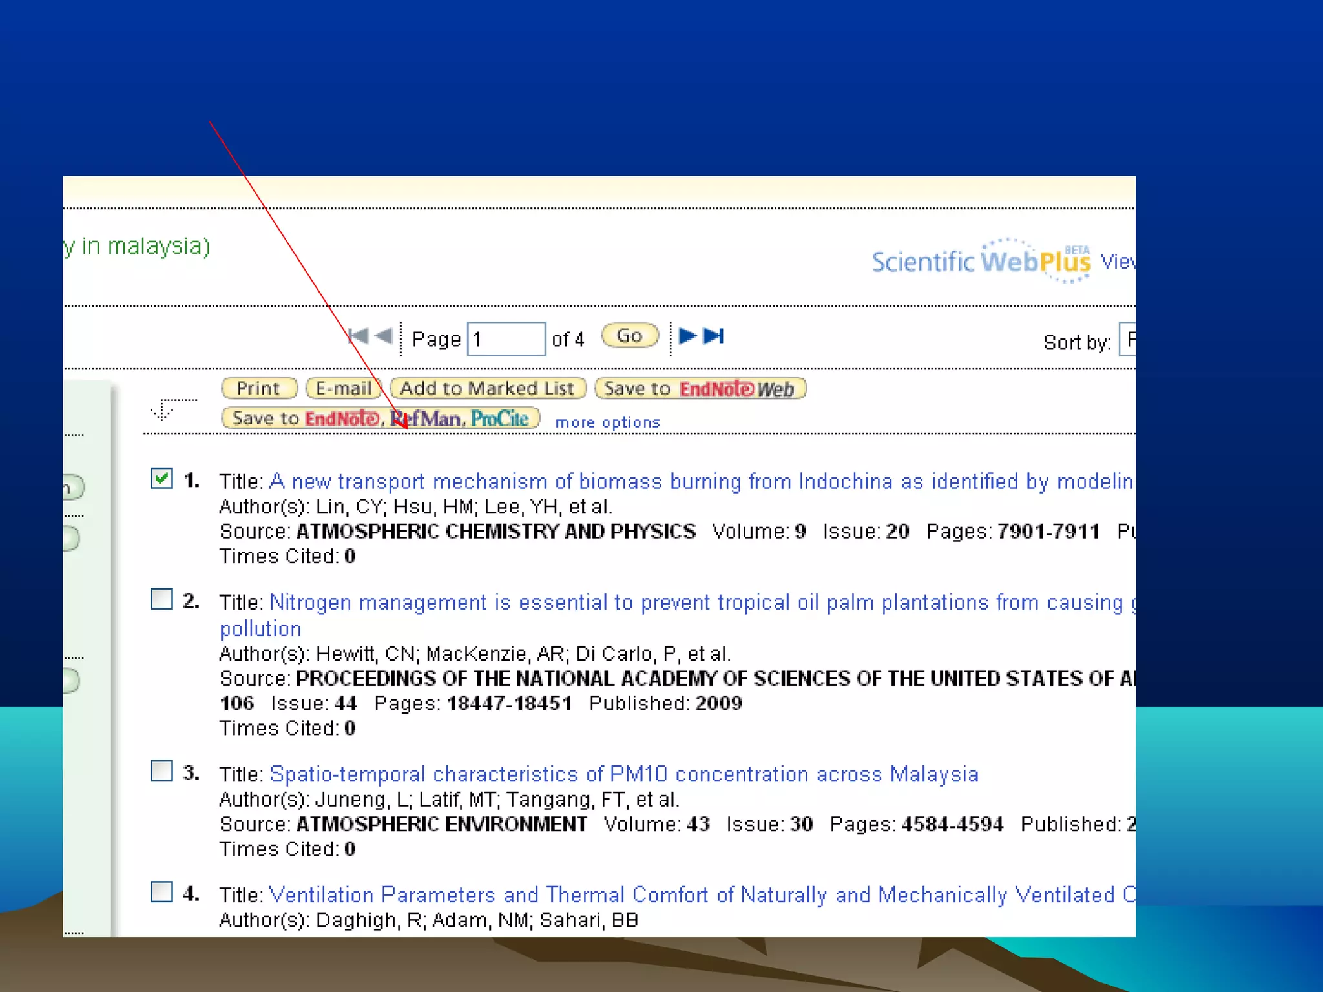Screen dimensions: 1323x992
Task: Click the E-mail button
Action: [344, 388]
